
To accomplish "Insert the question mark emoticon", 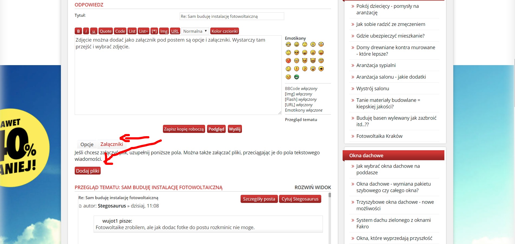I will (305, 69).
